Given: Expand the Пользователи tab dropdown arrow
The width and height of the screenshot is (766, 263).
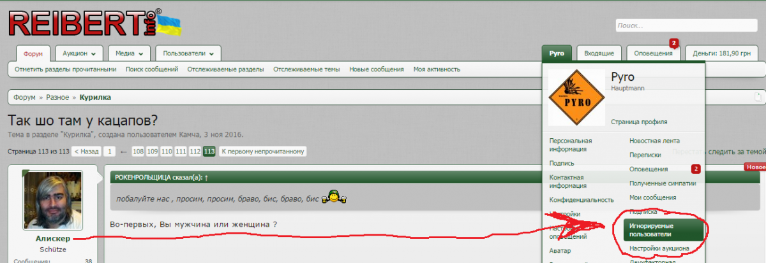Looking at the screenshot, I should click(211, 54).
